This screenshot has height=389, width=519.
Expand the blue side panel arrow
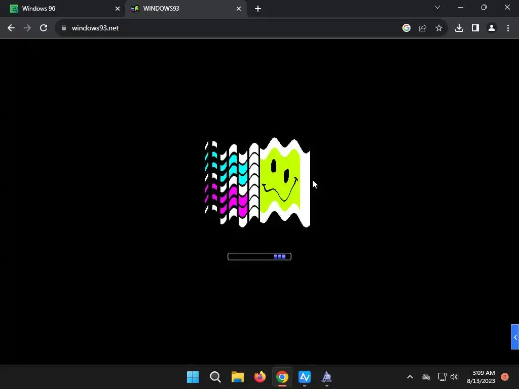[x=515, y=337]
